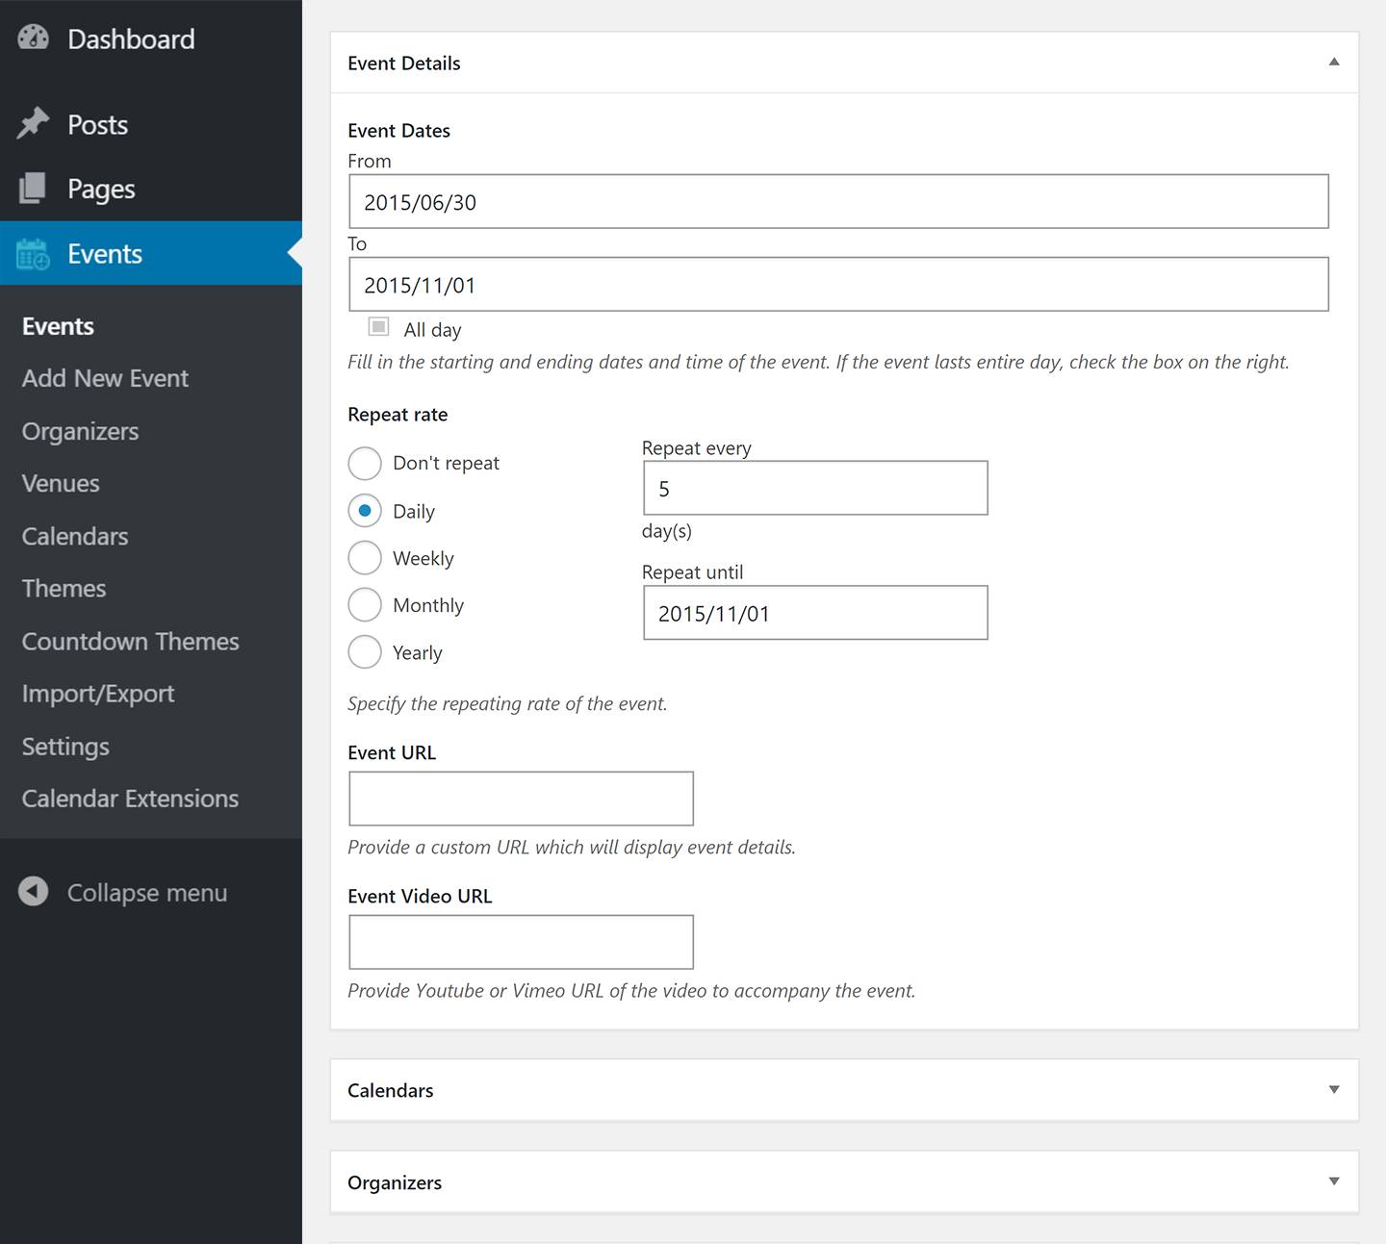The image size is (1386, 1244).
Task: Go to Countdown Themes page
Action: [130, 641]
